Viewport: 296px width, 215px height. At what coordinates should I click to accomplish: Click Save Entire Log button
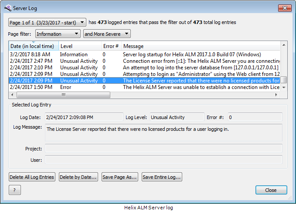pyautogui.click(x=162, y=177)
